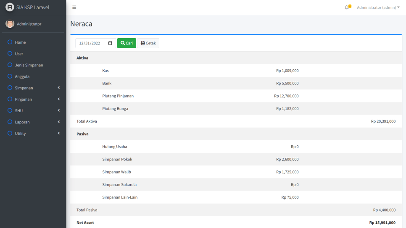Image resolution: width=406 pixels, height=228 pixels.
Task: Select the Rp 15,991,000 net asset value
Action: point(382,223)
